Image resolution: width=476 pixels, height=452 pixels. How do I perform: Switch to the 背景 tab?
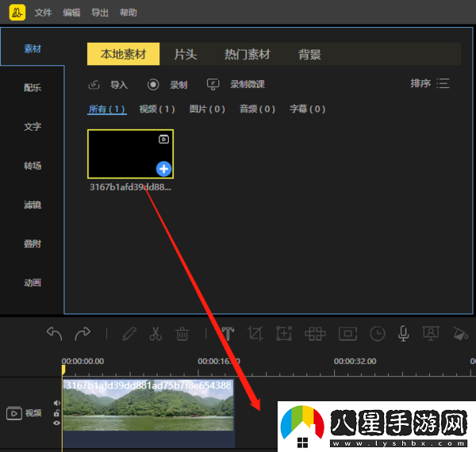(x=309, y=55)
